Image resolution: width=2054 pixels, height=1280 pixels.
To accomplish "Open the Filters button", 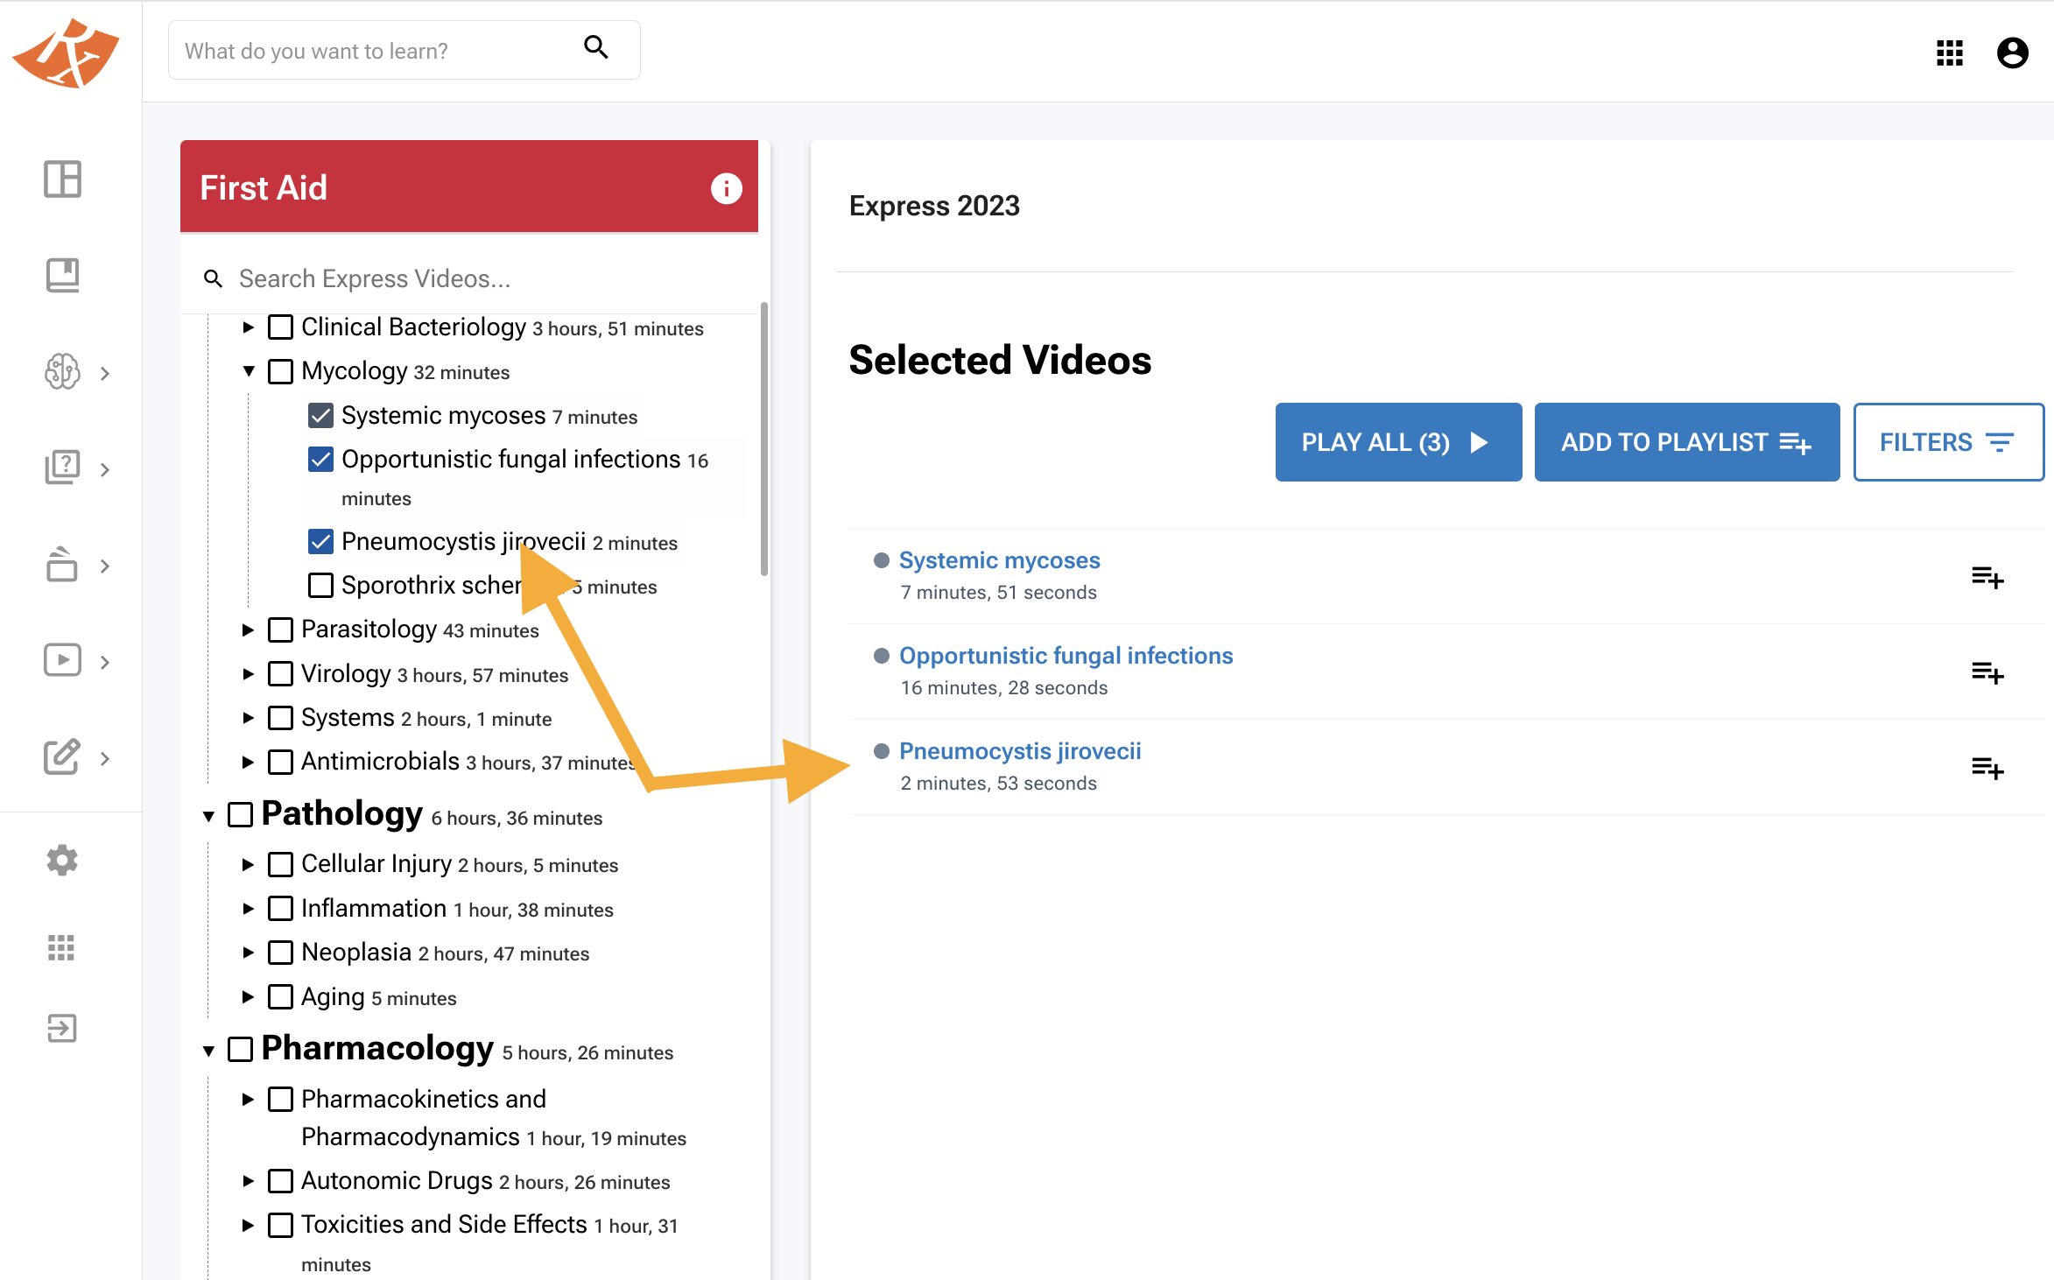I will click(x=1948, y=442).
